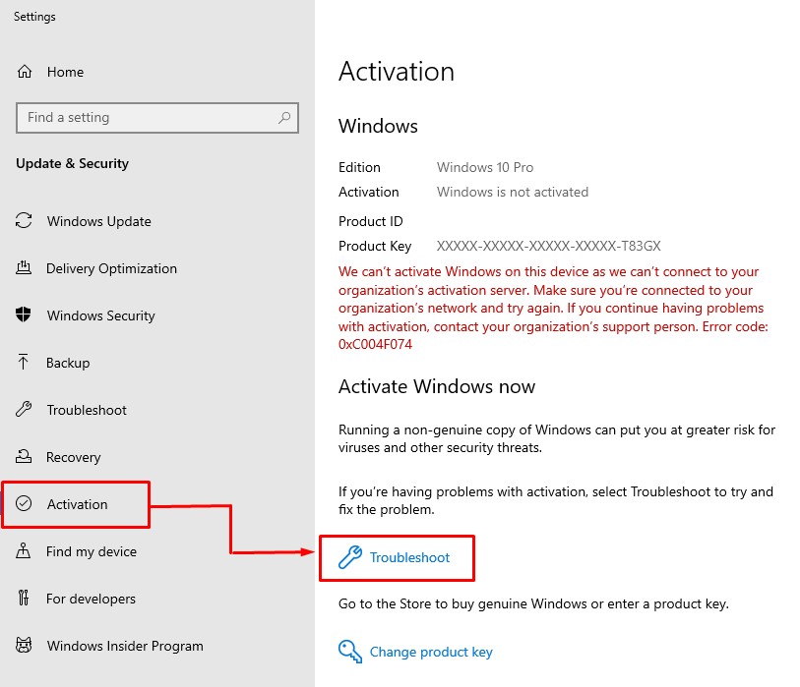Select the Troubleshoot wrench icon
The image size is (800, 687).
point(23,410)
